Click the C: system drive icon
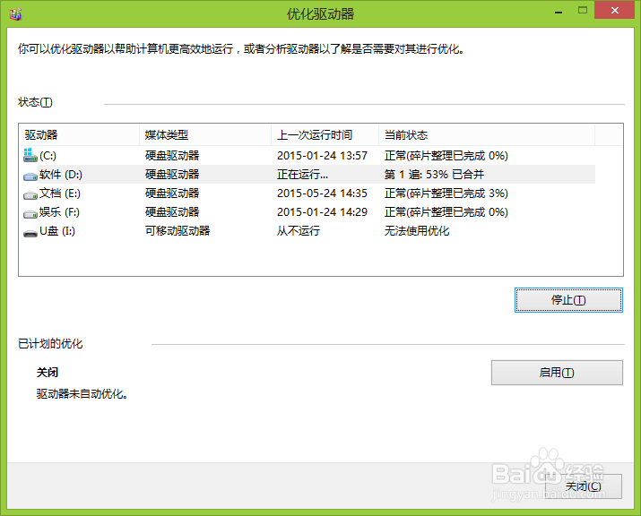The width and height of the screenshot is (641, 516). point(30,155)
